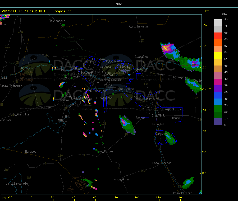Select the El_Desvio location label

(x=62, y=100)
